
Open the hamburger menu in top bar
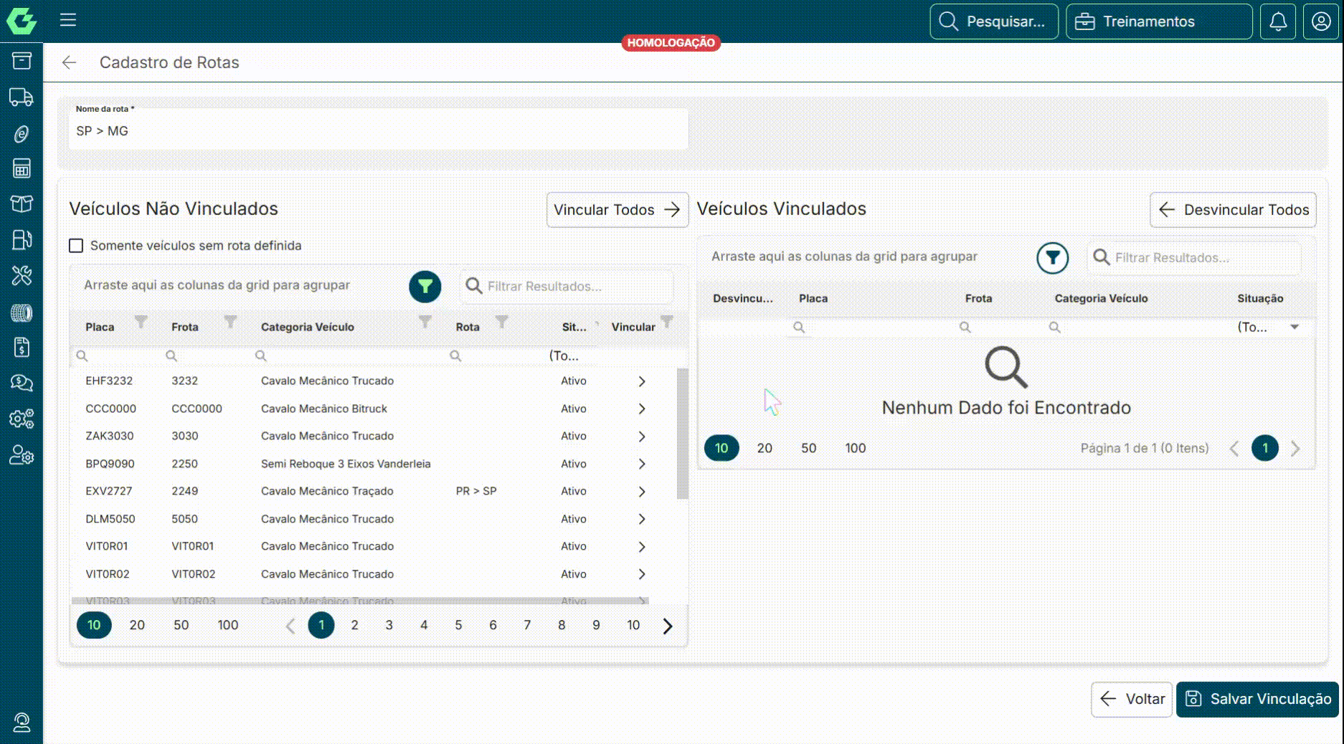[x=68, y=20]
